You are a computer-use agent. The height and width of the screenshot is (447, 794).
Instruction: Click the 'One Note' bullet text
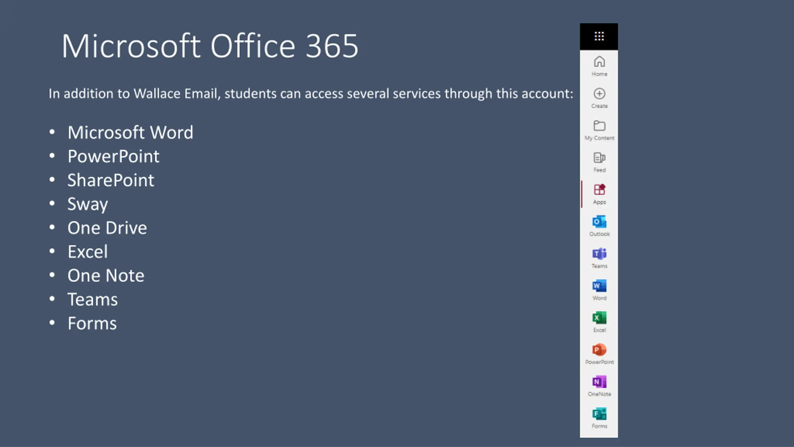pos(106,275)
